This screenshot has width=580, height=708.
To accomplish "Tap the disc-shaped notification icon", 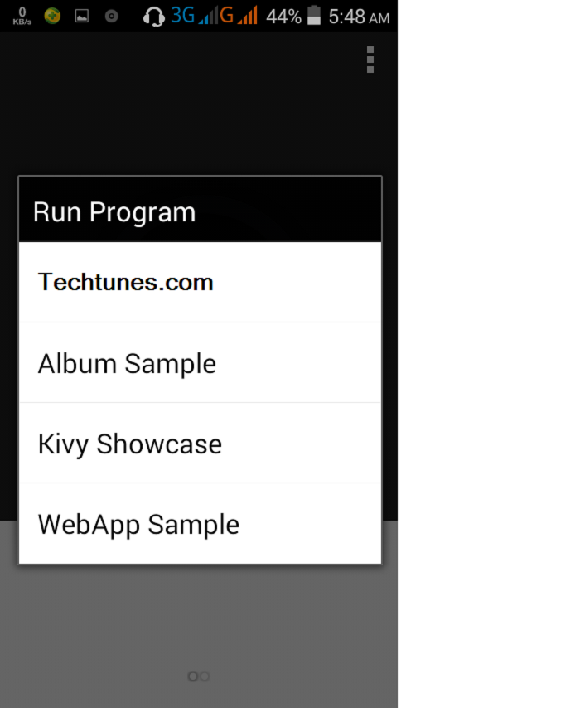I will (x=111, y=16).
